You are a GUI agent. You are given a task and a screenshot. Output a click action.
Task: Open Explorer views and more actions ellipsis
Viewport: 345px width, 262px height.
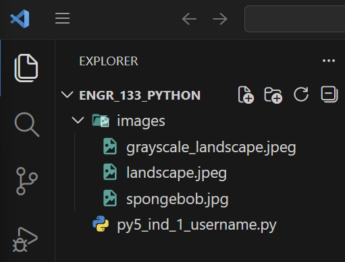[329, 61]
